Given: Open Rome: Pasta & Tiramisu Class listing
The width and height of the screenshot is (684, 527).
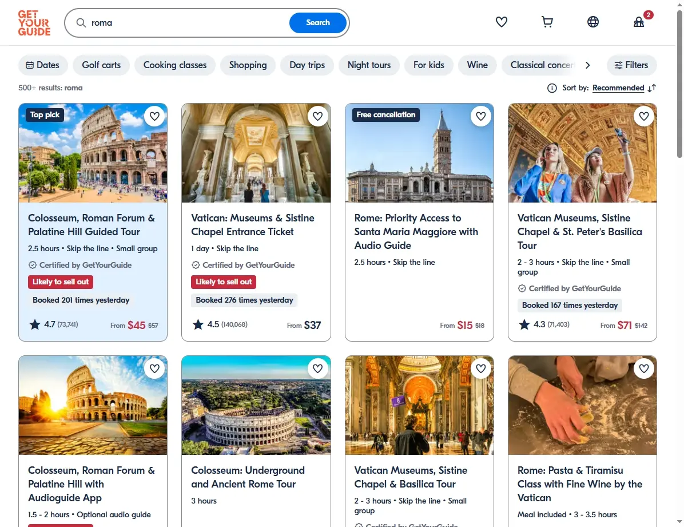Looking at the screenshot, I should 580,484.
